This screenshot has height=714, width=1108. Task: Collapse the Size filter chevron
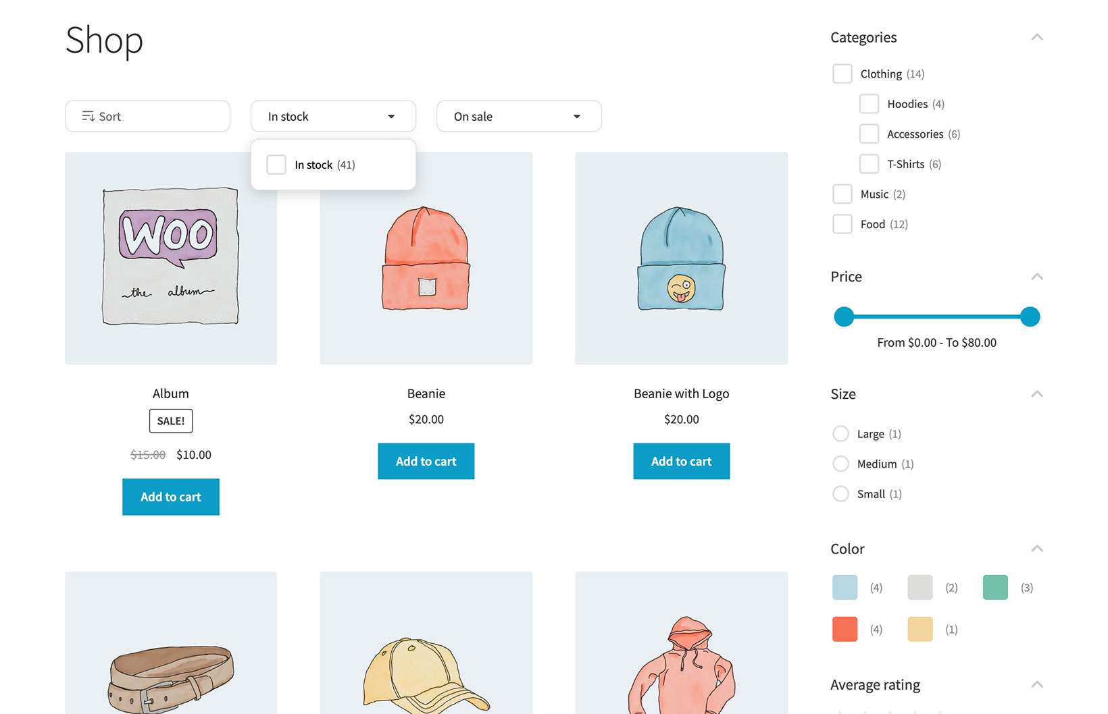tap(1037, 394)
